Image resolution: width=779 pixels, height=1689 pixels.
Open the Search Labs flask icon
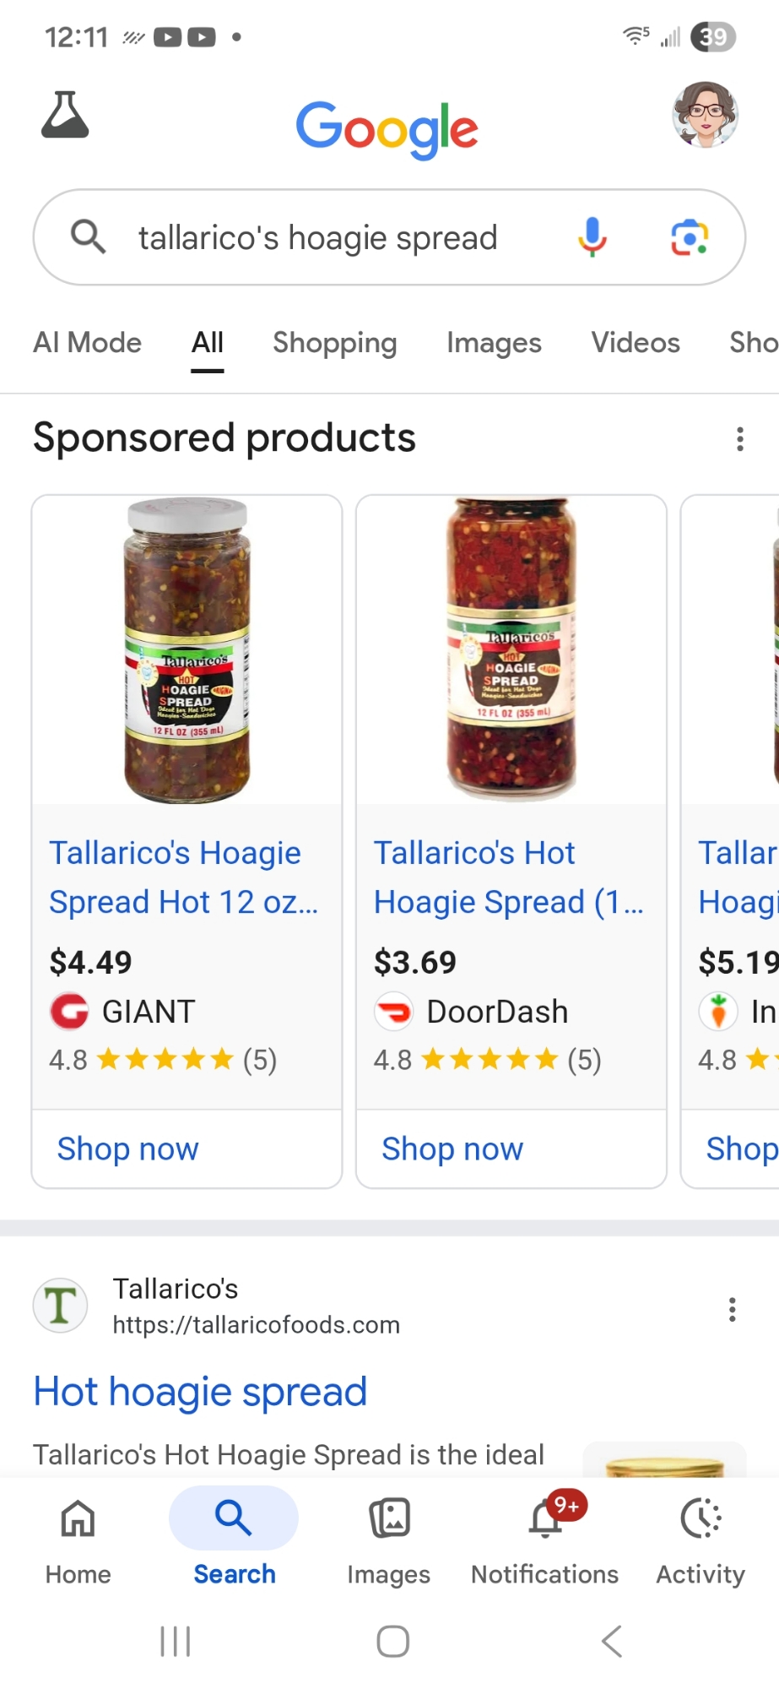pyautogui.click(x=65, y=115)
